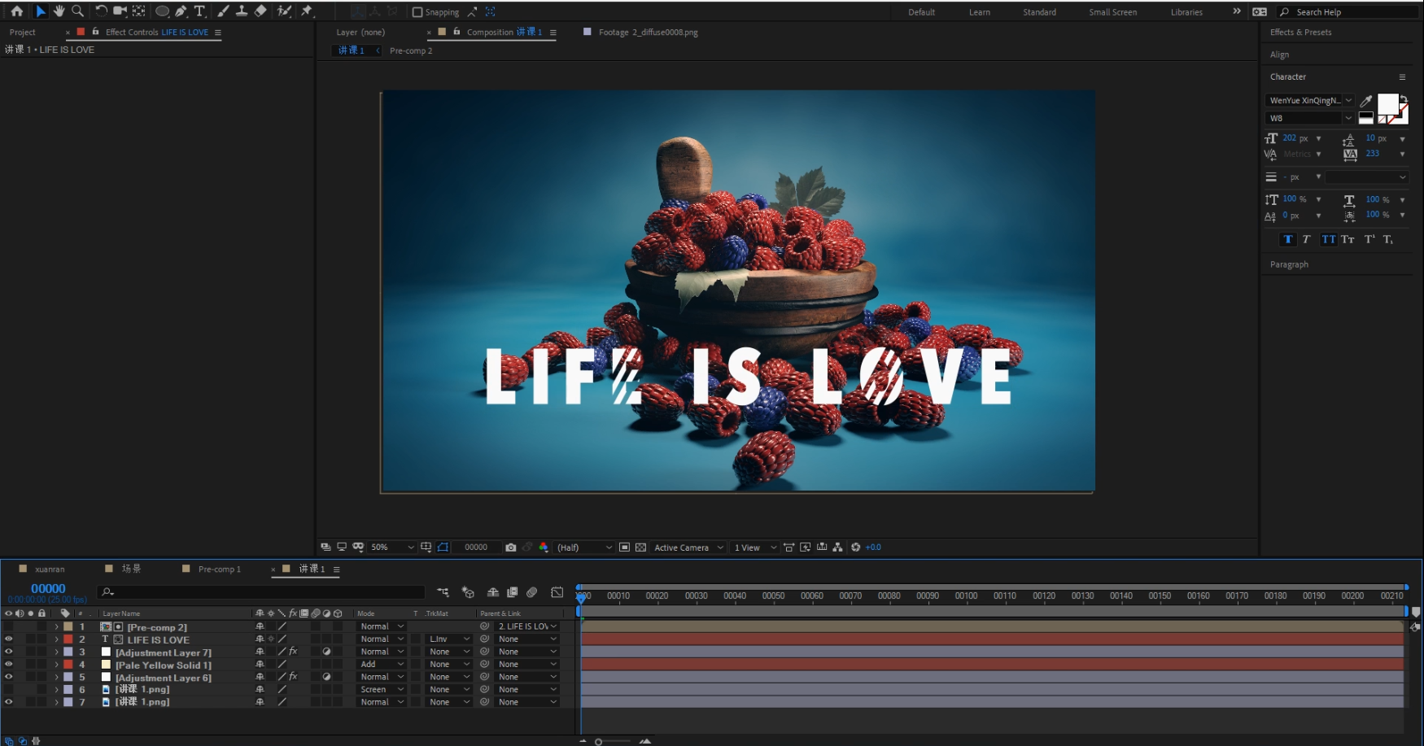Hide the Pale Yellow Solid 1 layer

point(9,665)
